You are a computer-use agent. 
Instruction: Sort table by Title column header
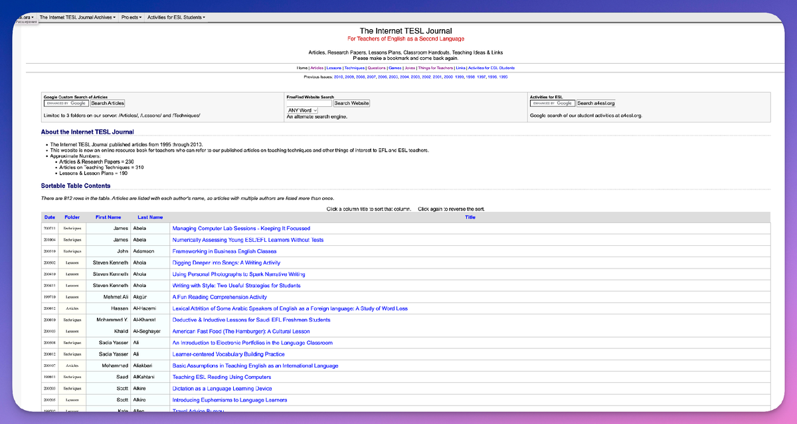pos(470,217)
